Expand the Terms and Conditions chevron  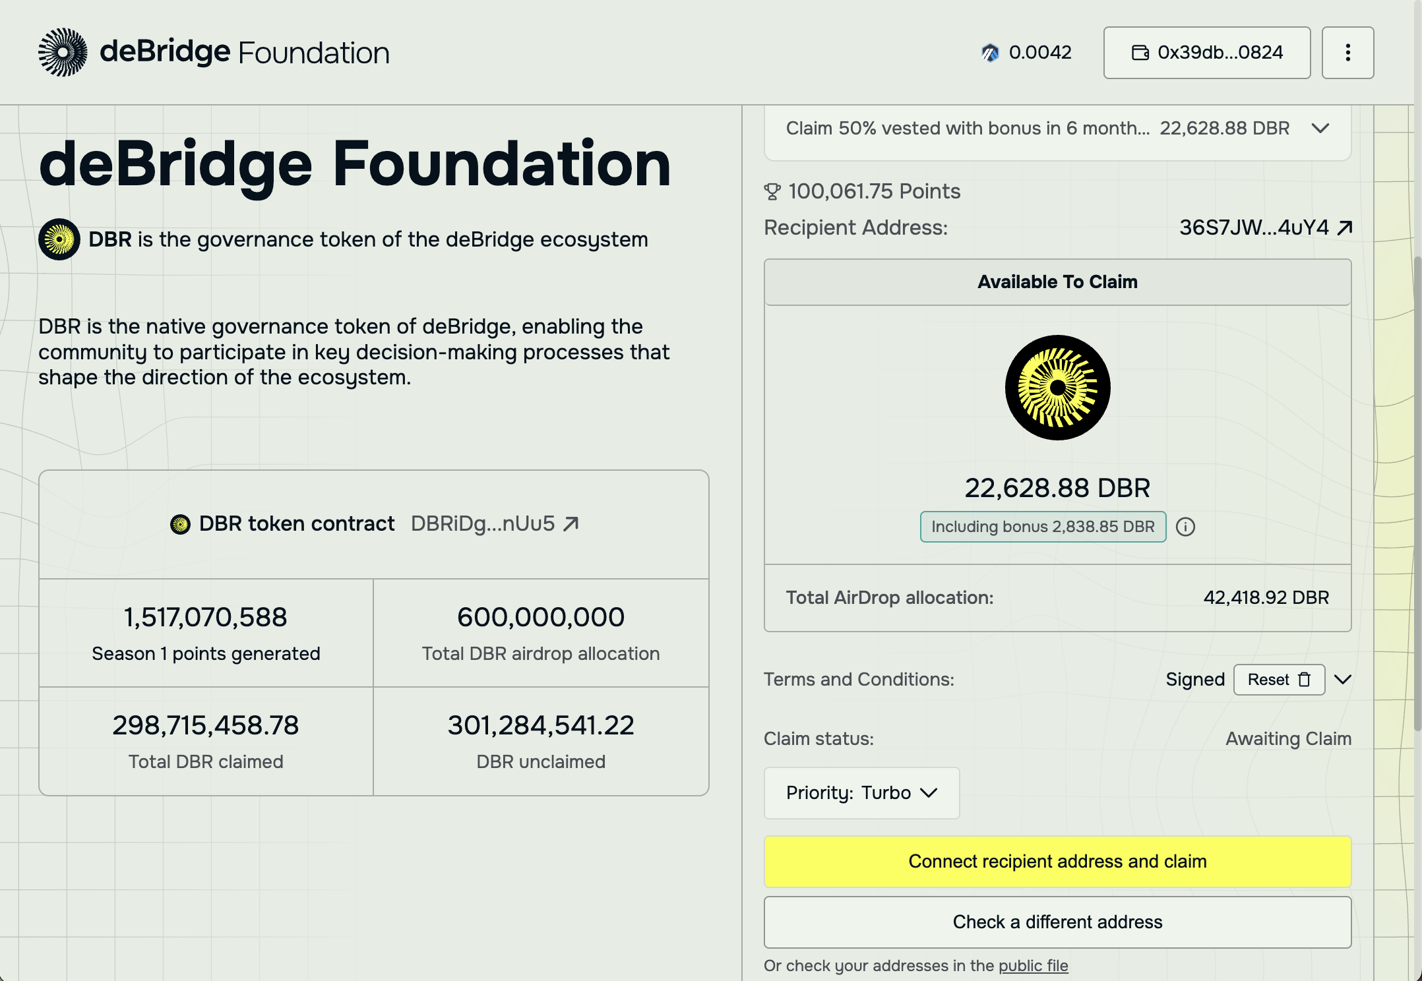tap(1343, 680)
